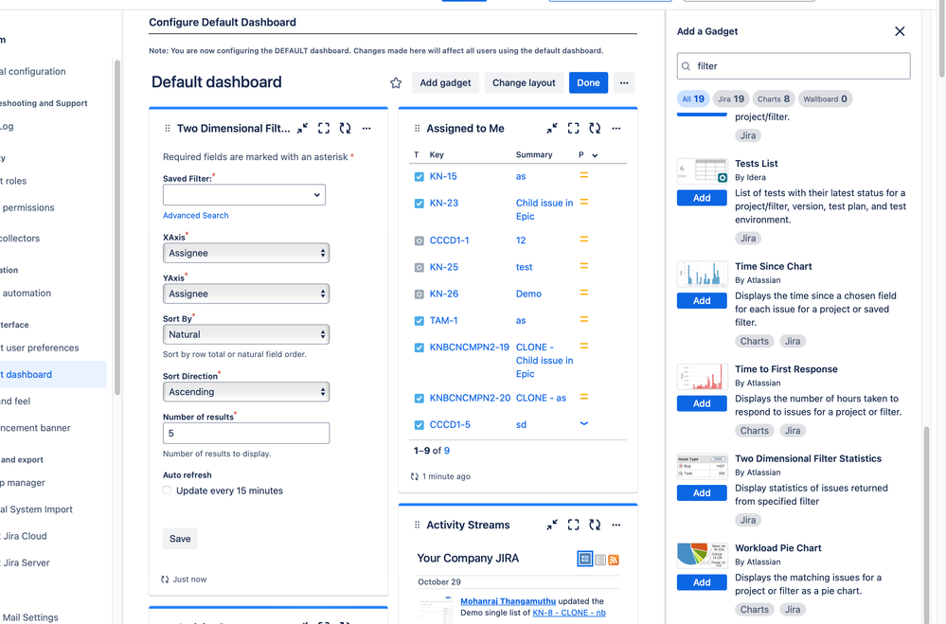
Task: Add the Time Since Chart gadget
Action: 702,300
